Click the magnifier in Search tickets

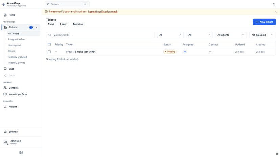(50, 35)
